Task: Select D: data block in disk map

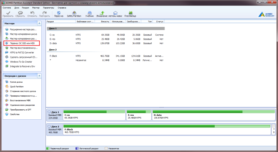Action: (x=214, y=115)
